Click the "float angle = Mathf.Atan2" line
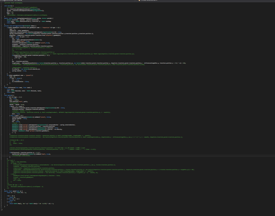This screenshot has width=275, height=216. tap(29, 21)
